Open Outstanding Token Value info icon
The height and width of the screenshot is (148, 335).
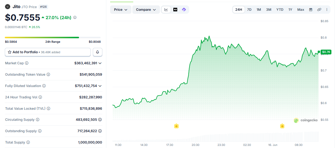click(48, 74)
